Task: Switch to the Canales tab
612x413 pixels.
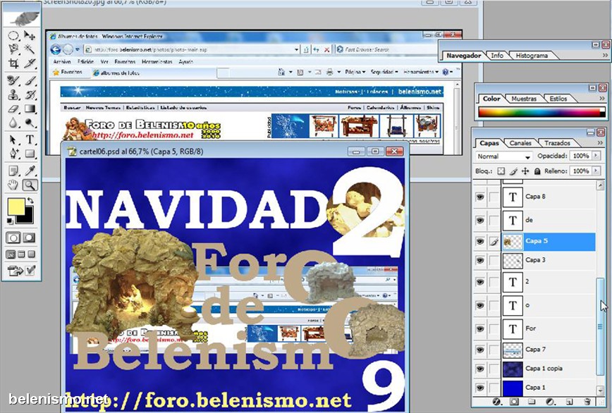Action: pos(521,143)
